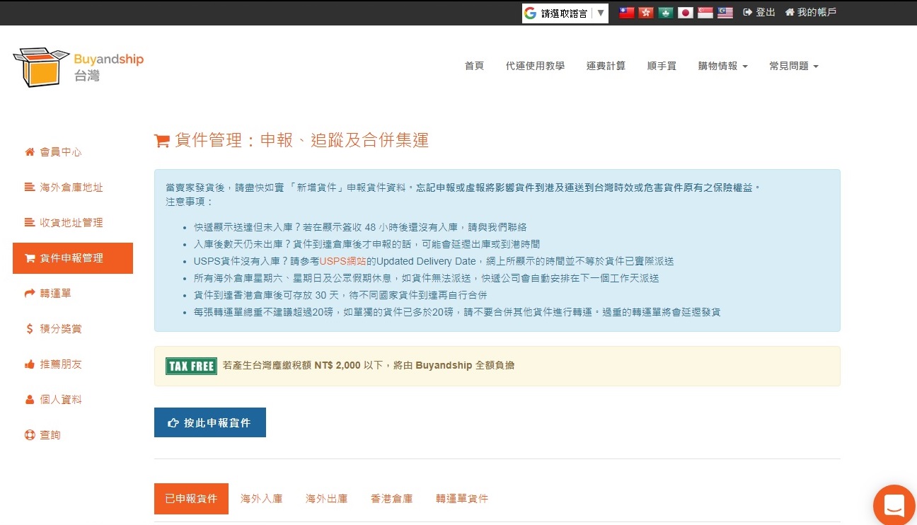Select the Macau flag icon

tap(665, 13)
